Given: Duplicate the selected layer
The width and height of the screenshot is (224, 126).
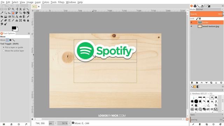Looking at the screenshot, I should click(211, 83).
